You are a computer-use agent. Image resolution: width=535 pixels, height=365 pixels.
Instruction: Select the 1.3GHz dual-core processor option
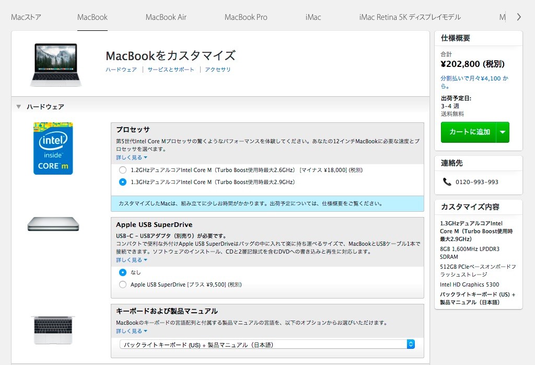coord(122,182)
